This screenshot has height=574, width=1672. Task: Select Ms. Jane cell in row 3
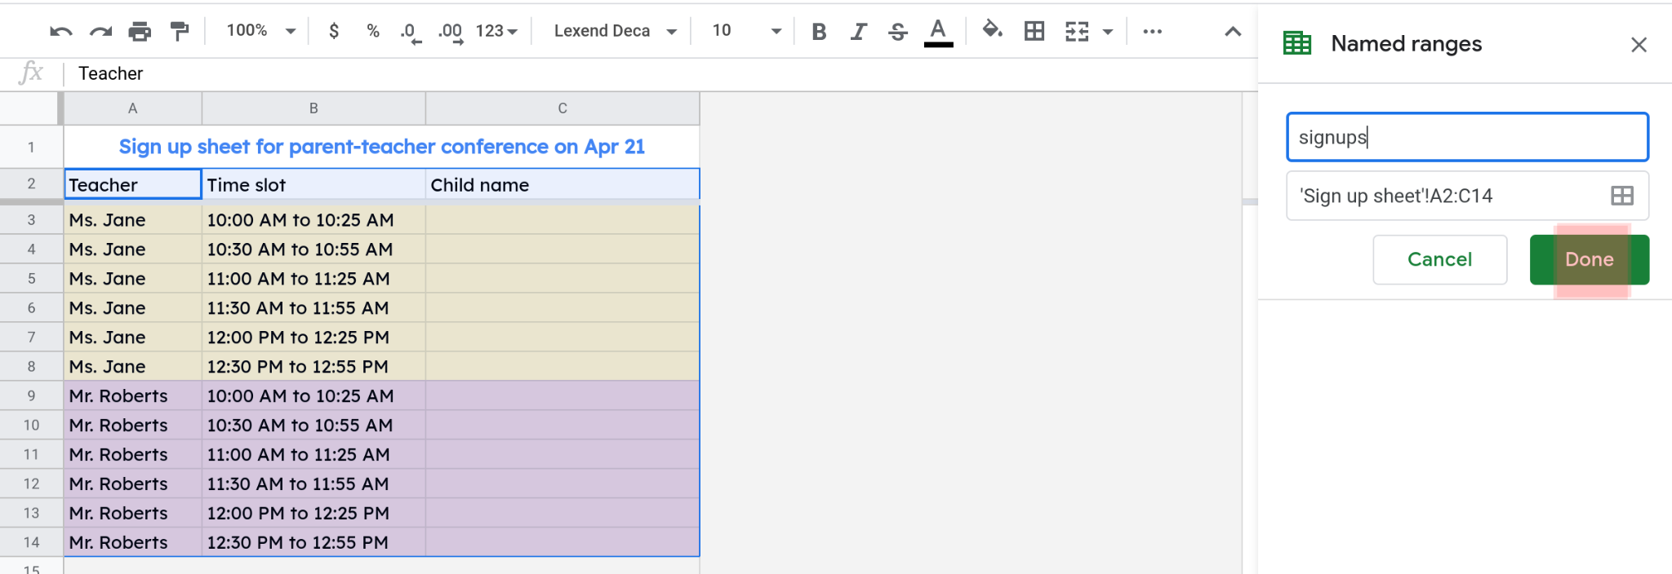click(x=132, y=220)
